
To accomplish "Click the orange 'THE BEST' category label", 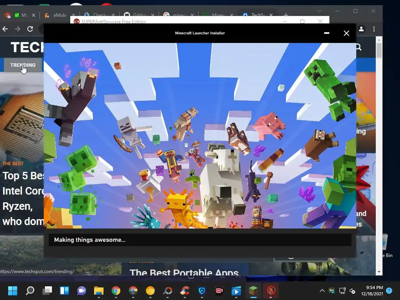I will [13, 164].
